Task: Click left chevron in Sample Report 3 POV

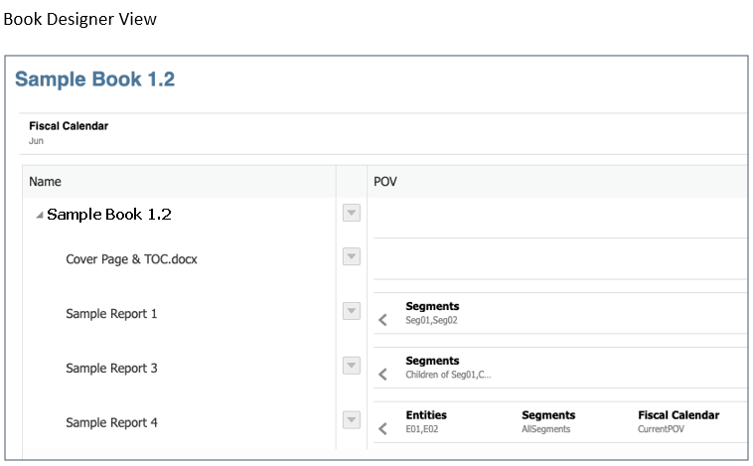Action: pos(383,375)
